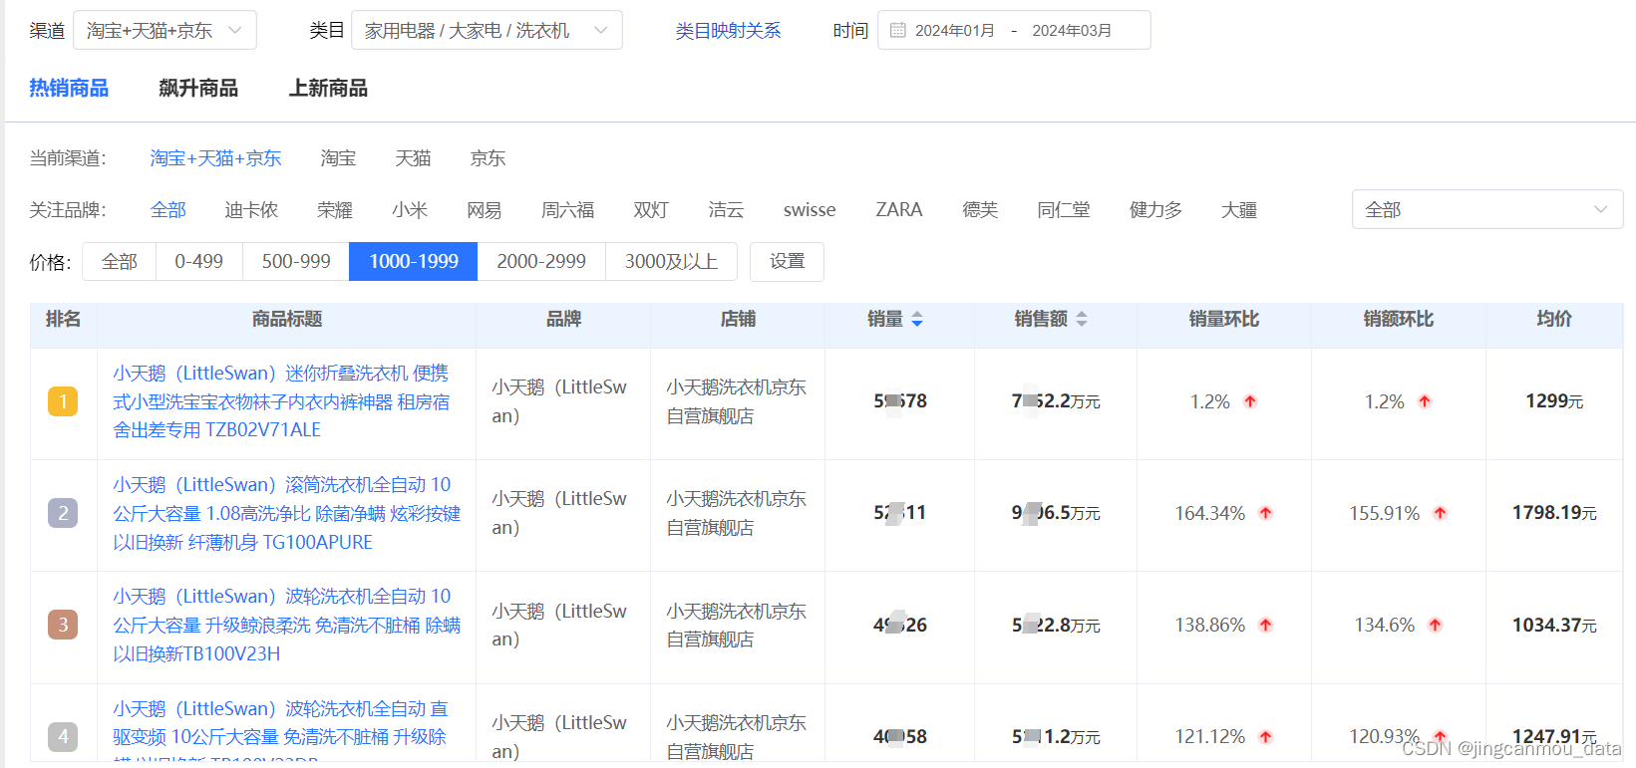Image resolution: width=1636 pixels, height=768 pixels.
Task: Select brand filter 全部
Action: pyautogui.click(x=168, y=210)
